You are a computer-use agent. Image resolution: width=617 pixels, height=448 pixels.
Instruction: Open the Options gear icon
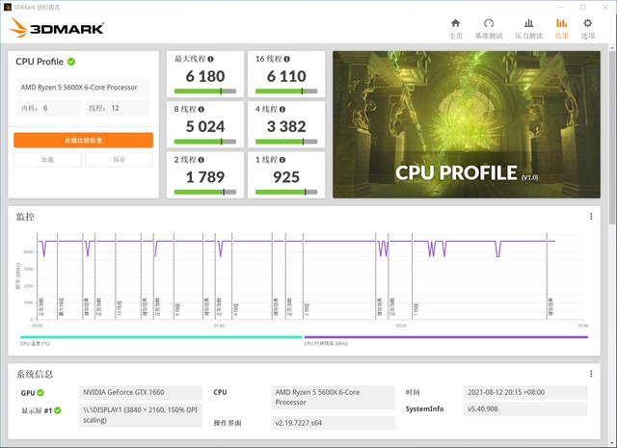pos(587,23)
